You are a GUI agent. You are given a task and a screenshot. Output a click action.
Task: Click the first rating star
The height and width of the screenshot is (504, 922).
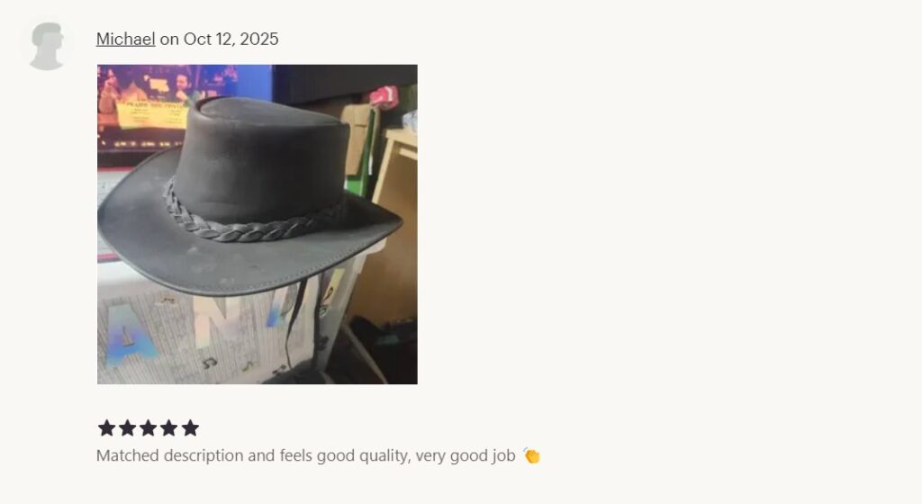tap(106, 428)
